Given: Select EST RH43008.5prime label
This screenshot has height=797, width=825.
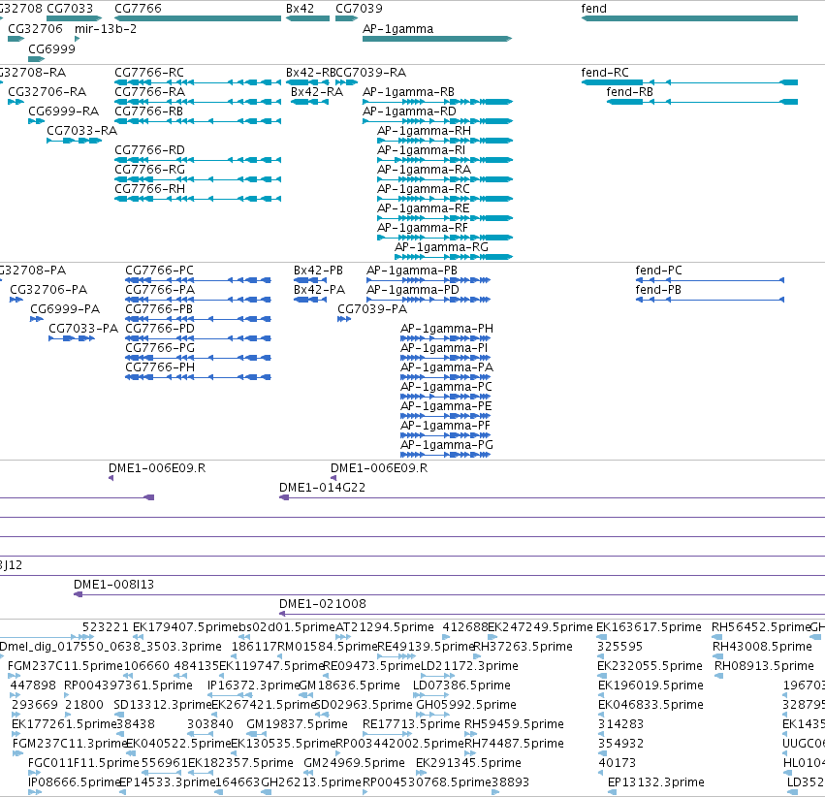Looking at the screenshot, I should pos(762,647).
